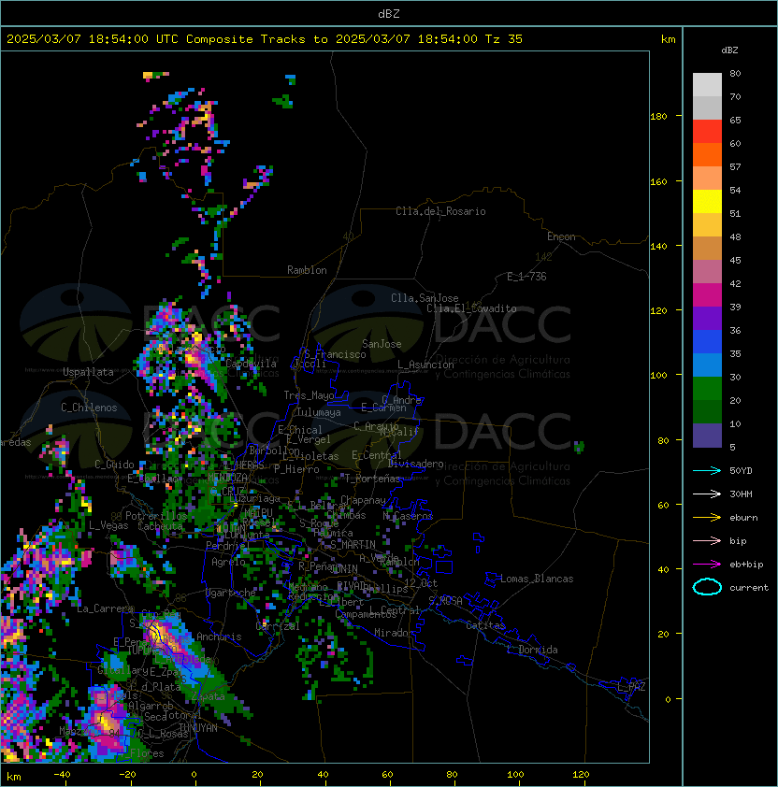Screen dimensions: 778x787
Task: Click the 'Anchoris' map label
Action: (219, 637)
